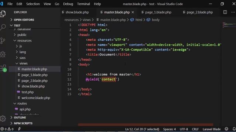Screen dimensions: 236x132
Task: Open the Manage gear settings menu
Action: click(x=3, y=118)
